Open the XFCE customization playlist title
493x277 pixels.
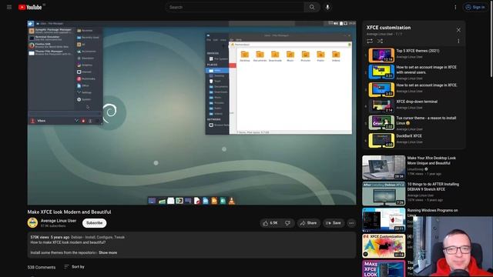pyautogui.click(x=388, y=28)
